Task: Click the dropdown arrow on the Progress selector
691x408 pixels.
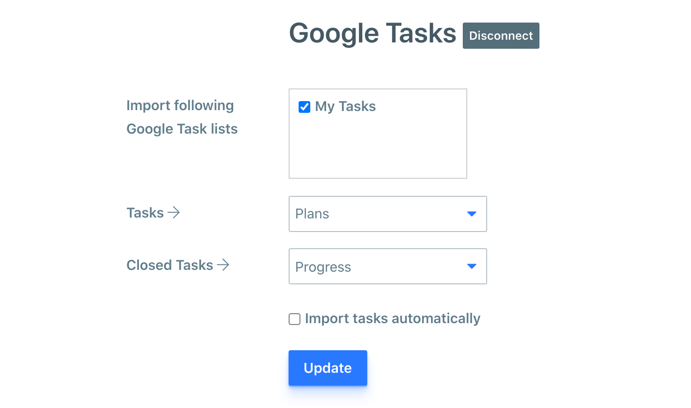Action: click(472, 266)
